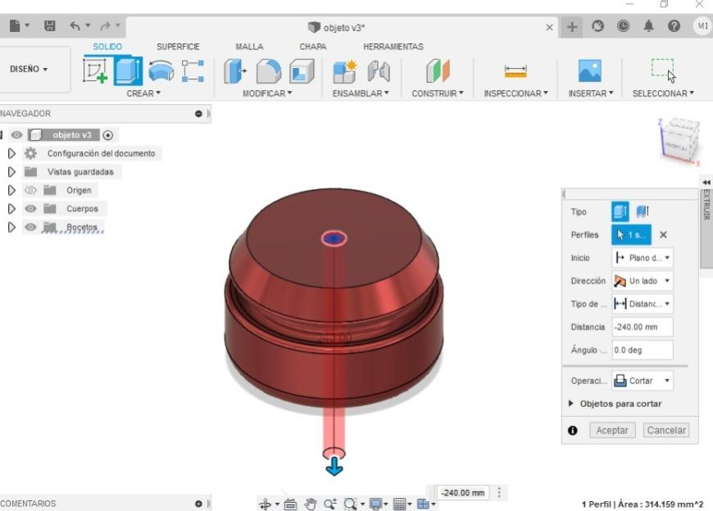The image size is (713, 511).
Task: Click the Viewports layout icon
Action: 423,504
